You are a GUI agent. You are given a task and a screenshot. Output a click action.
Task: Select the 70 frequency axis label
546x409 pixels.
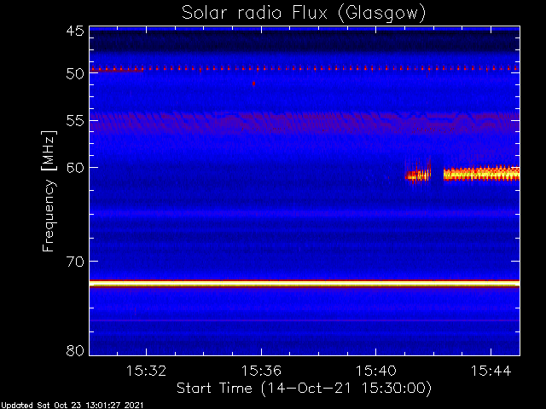click(75, 262)
